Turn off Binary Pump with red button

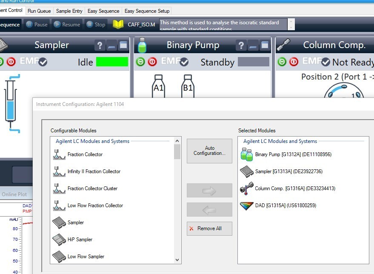point(152,62)
